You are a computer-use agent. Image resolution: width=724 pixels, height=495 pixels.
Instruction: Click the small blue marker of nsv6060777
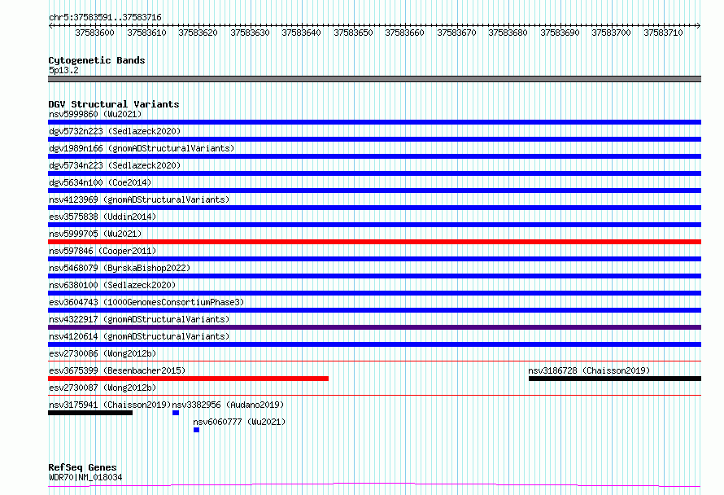click(x=196, y=430)
